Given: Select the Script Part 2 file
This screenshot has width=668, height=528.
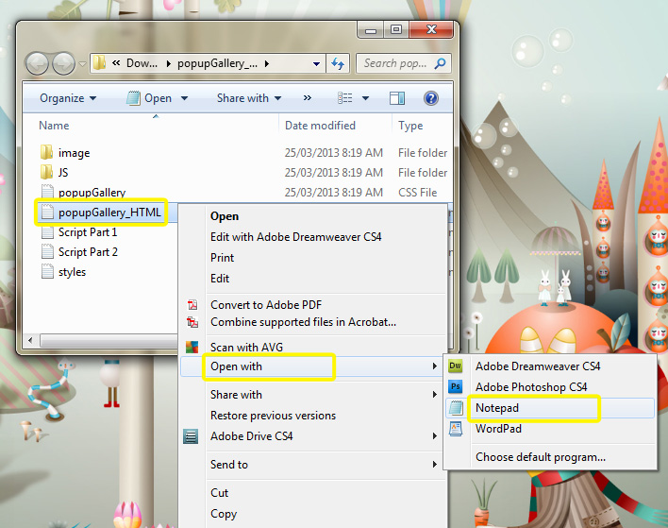Looking at the screenshot, I should click(x=88, y=252).
